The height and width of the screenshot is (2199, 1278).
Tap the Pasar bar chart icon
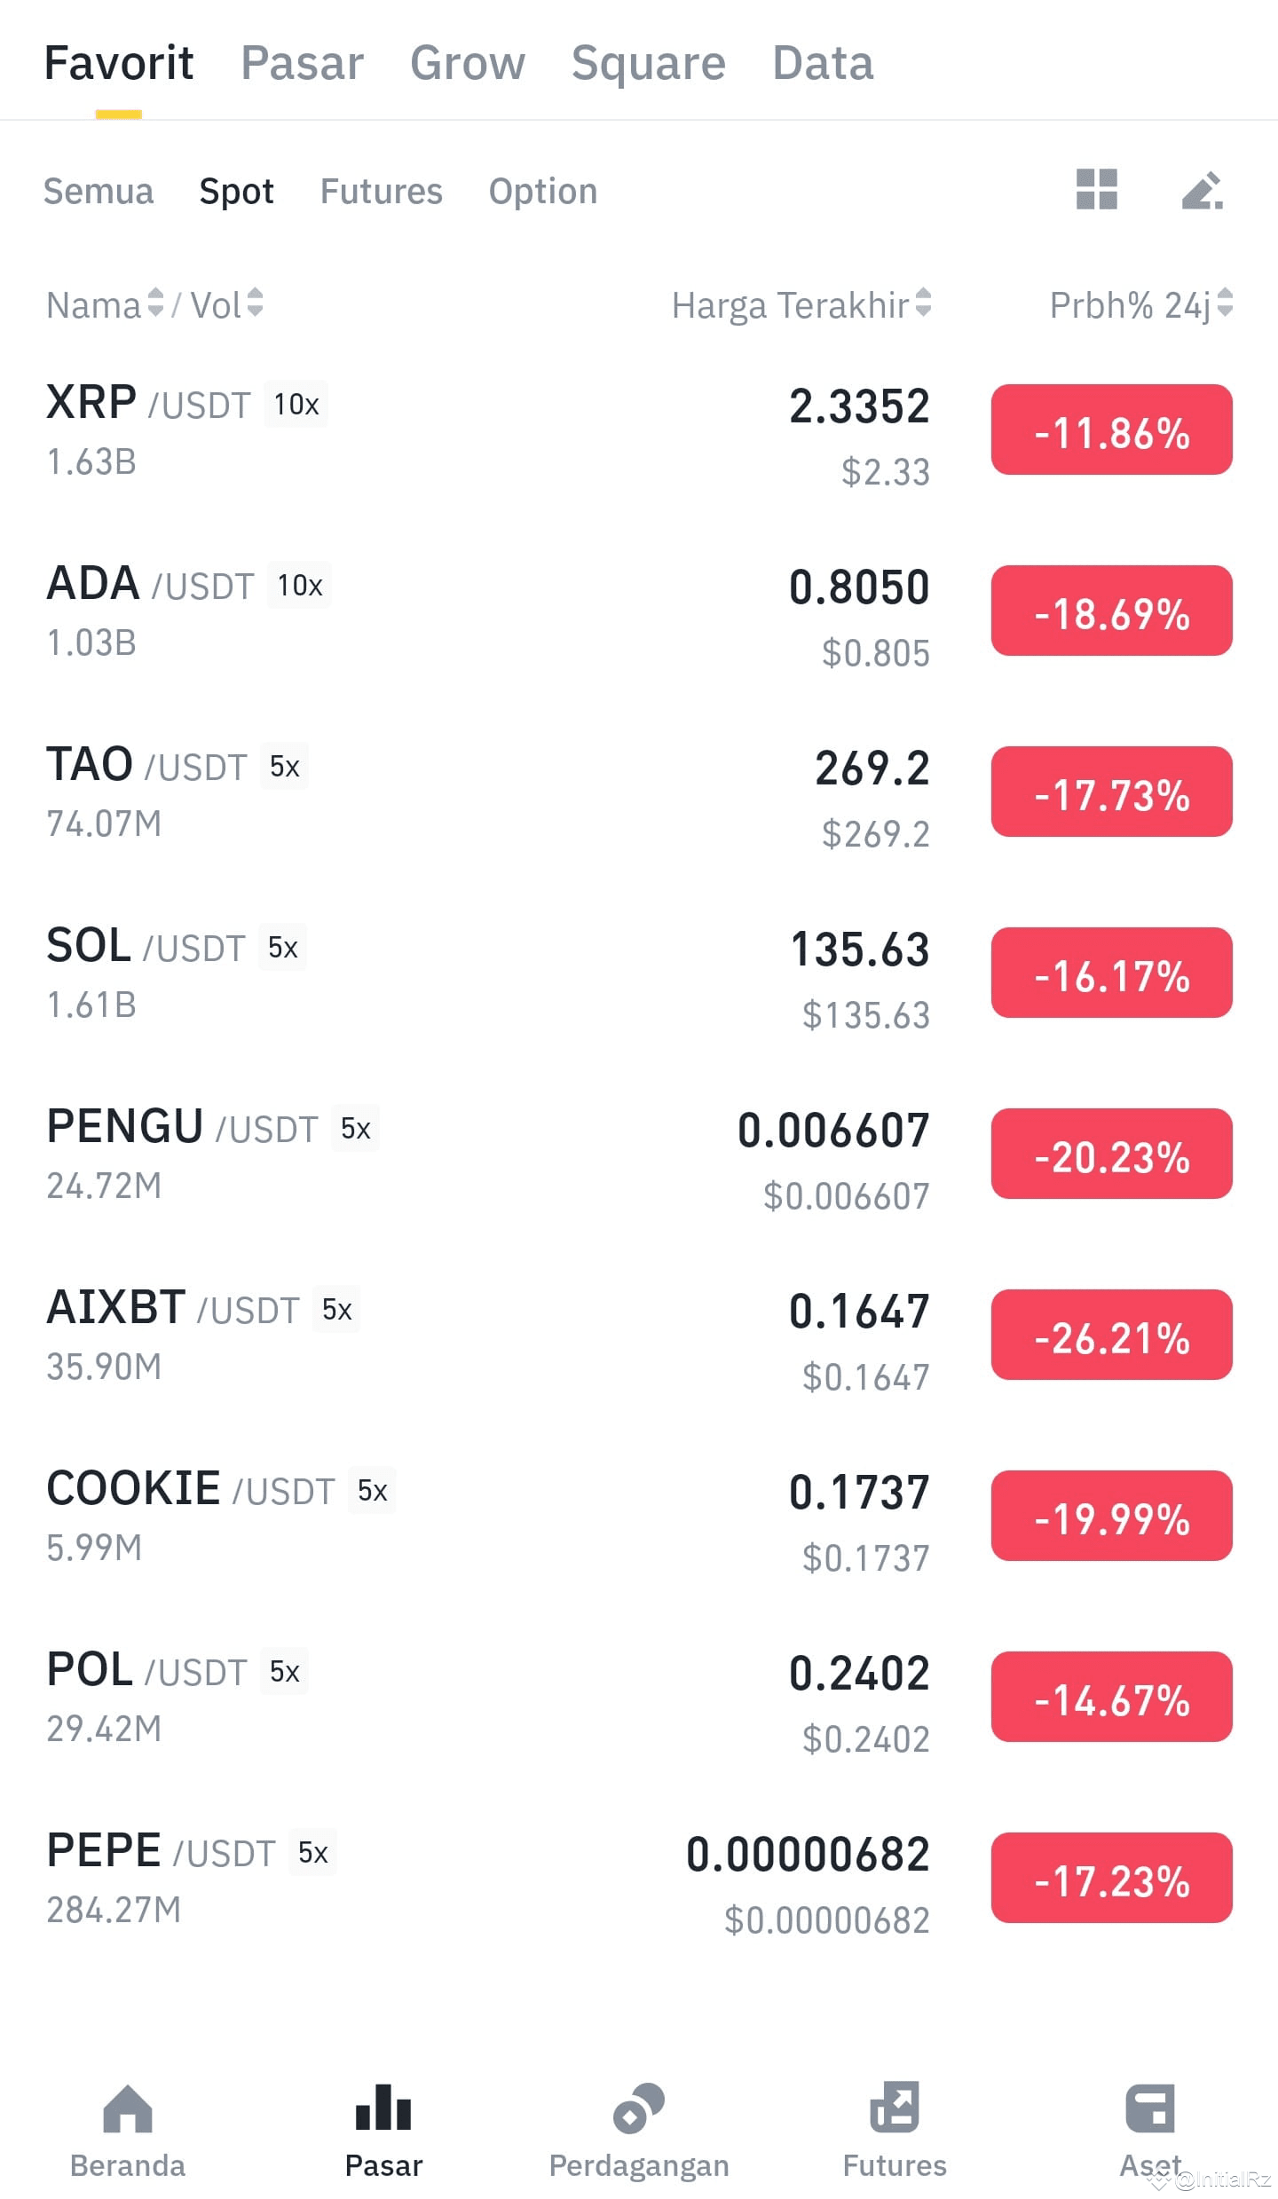click(x=383, y=2108)
